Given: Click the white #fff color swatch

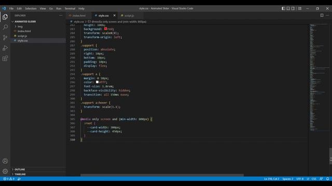Looking at the screenshot, I should (97, 82).
